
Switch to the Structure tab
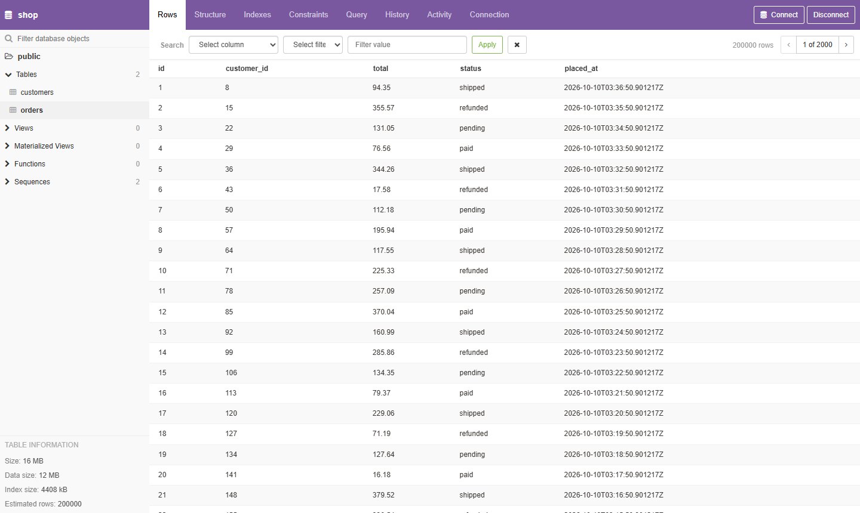210,15
